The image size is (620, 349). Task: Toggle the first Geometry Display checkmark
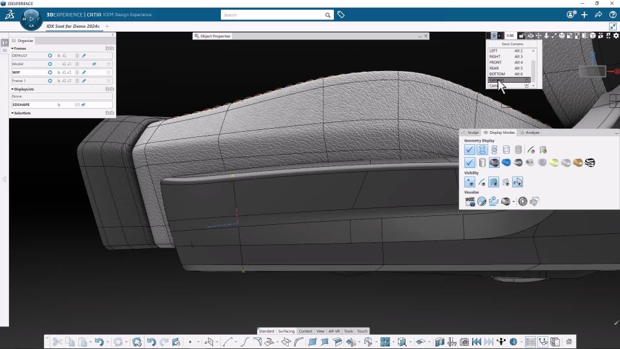click(470, 149)
